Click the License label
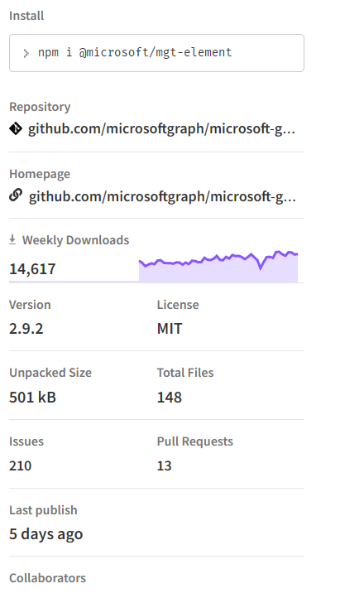 [178, 305]
